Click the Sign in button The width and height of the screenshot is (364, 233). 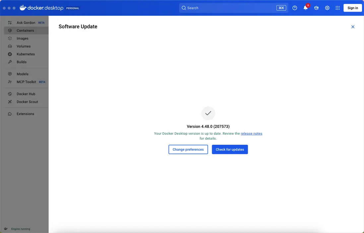[x=353, y=8]
